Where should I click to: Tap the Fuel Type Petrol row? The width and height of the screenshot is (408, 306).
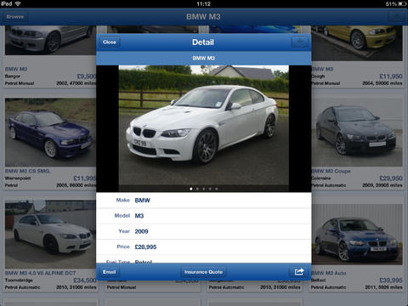tap(204, 259)
